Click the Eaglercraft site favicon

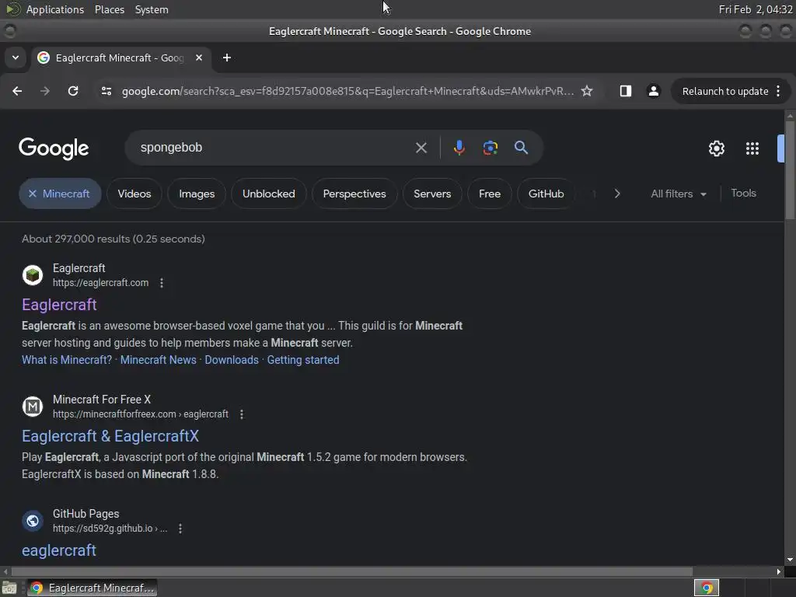coord(33,275)
